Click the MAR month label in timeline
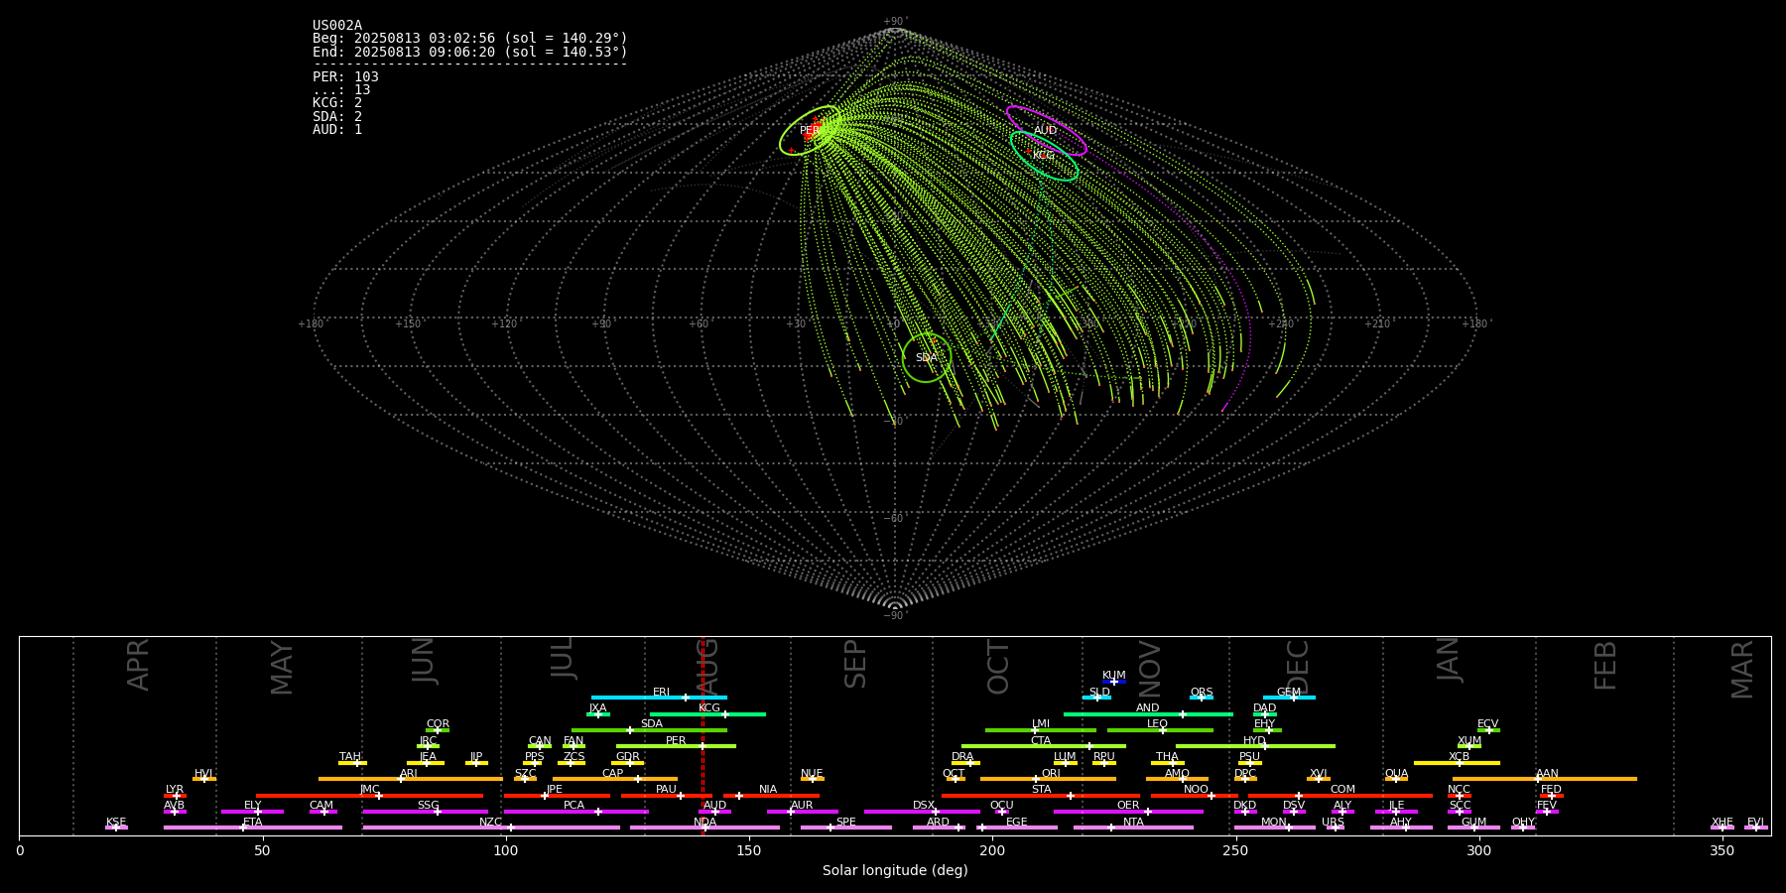The height and width of the screenshot is (893, 1786). (1742, 670)
